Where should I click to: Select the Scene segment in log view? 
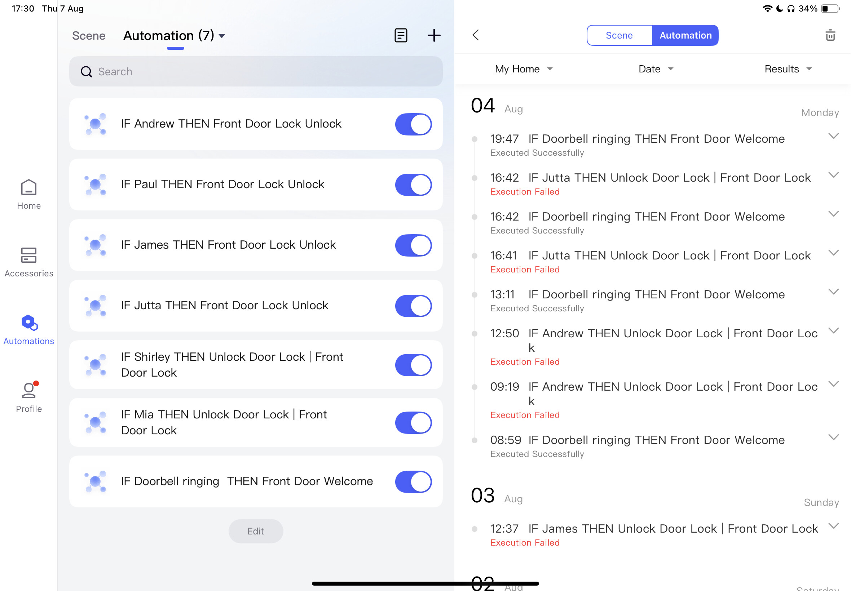click(619, 36)
